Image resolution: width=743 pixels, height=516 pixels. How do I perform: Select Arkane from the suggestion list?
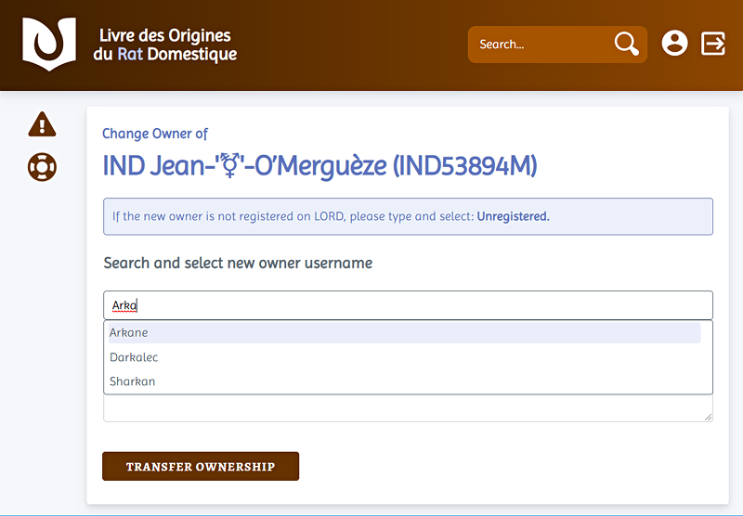[128, 332]
